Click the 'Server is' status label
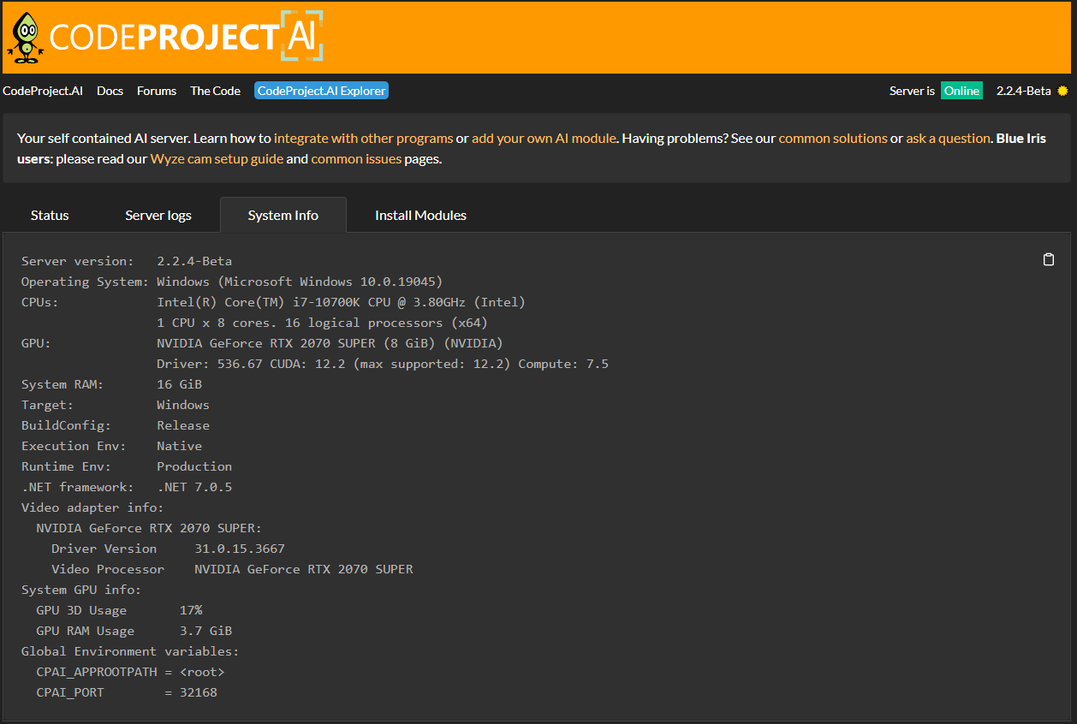 click(x=912, y=91)
